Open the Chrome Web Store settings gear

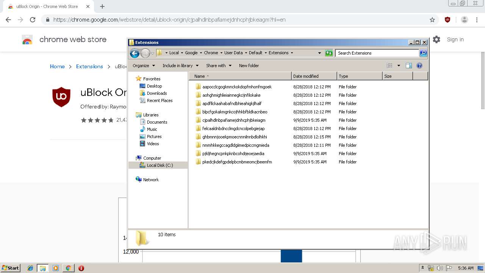436,39
